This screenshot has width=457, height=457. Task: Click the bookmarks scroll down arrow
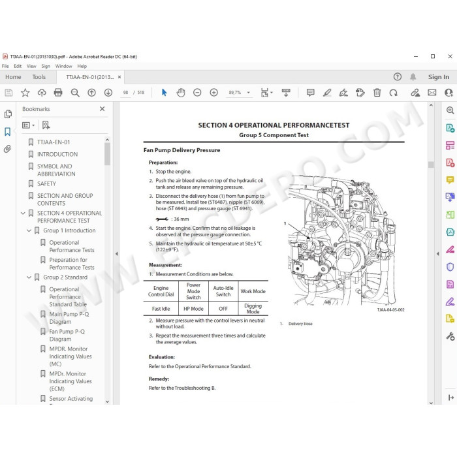click(x=107, y=402)
